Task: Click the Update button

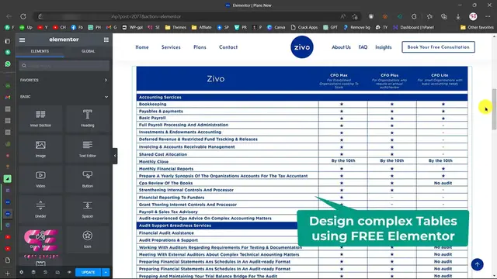Action: tap(88, 272)
